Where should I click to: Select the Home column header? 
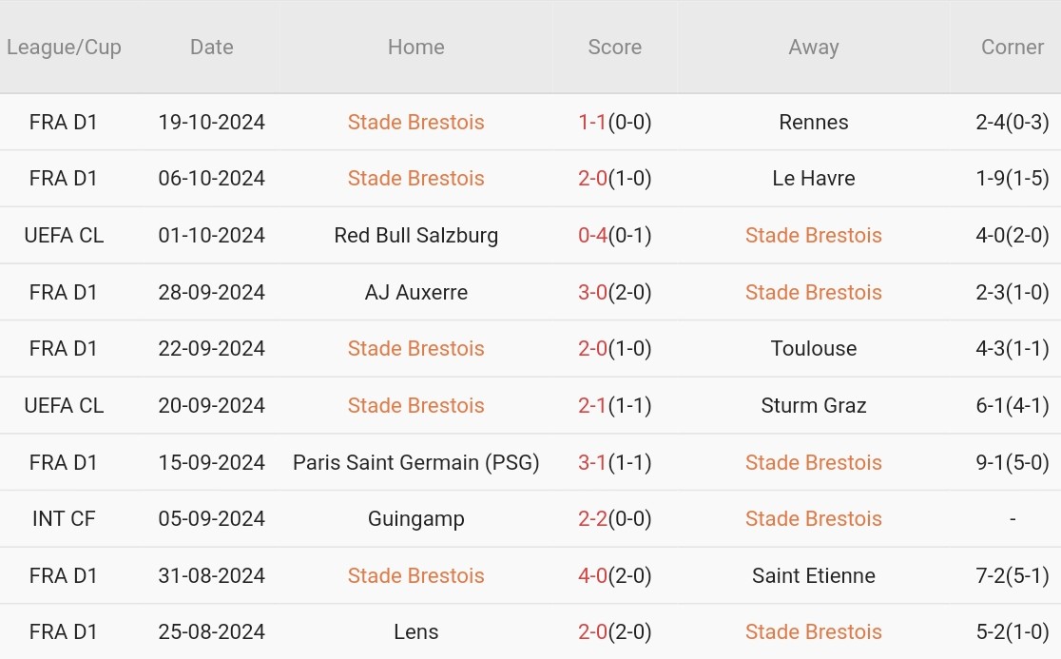tap(415, 47)
